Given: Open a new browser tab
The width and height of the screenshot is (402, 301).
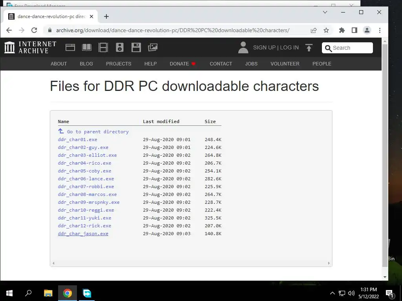Looking at the screenshot, I should pyautogui.click(x=106, y=16).
